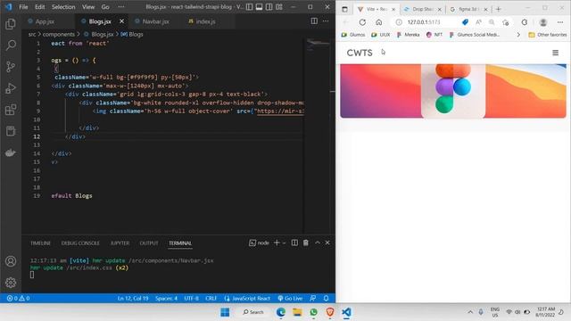Click Ln 12, Col 19 status item
The width and height of the screenshot is (571, 321).
coord(133,298)
